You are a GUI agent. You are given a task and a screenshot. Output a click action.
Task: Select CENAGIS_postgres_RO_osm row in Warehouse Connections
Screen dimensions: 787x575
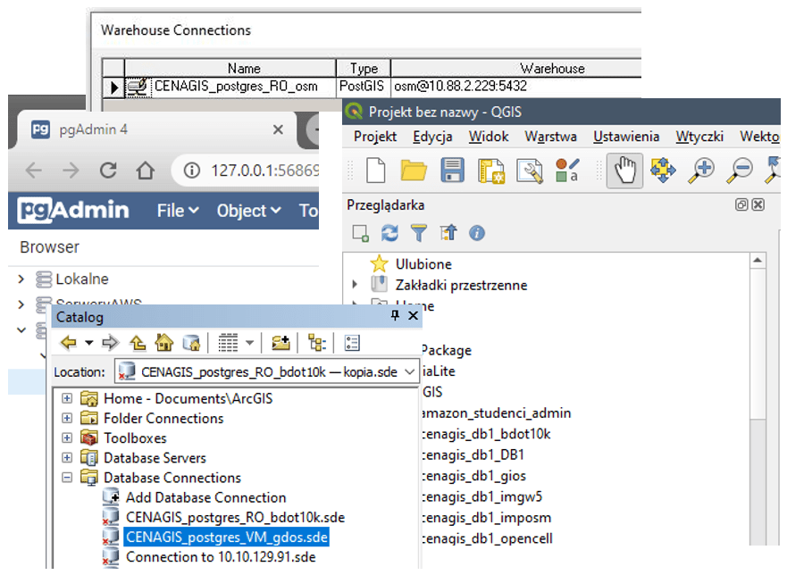click(x=372, y=87)
